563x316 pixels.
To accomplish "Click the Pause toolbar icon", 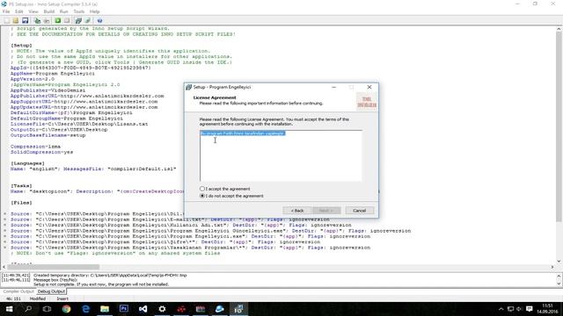I will (67, 21).
